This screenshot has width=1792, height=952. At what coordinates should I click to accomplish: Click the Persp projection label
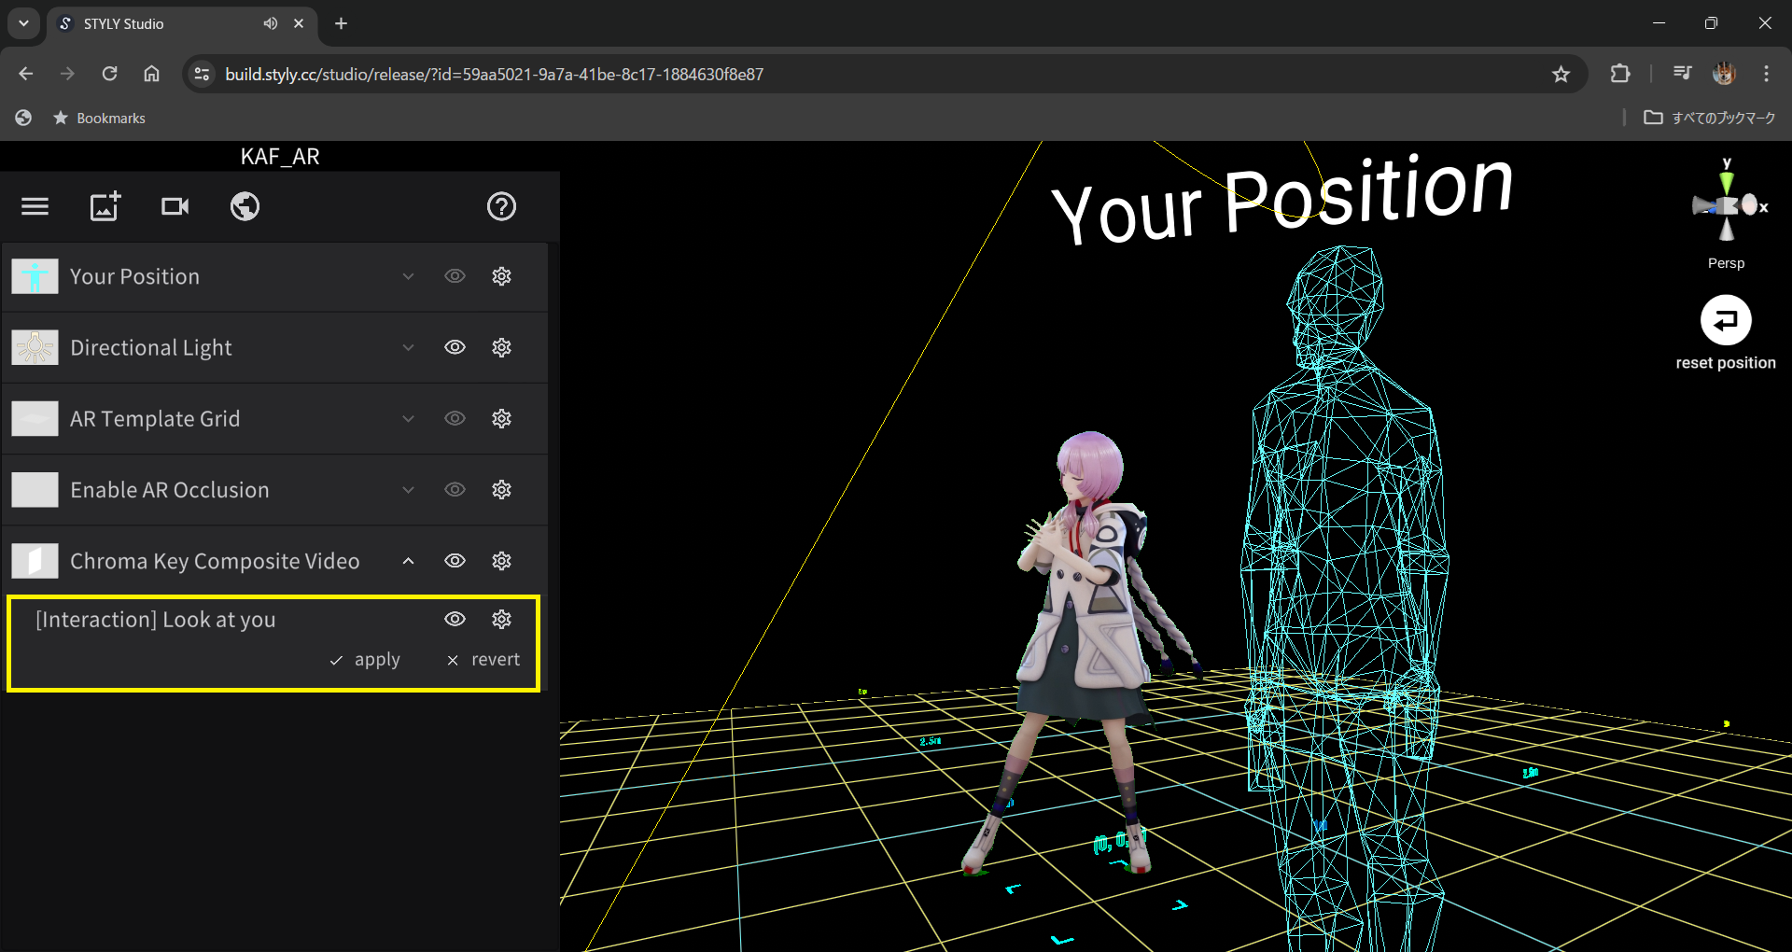coord(1726,263)
